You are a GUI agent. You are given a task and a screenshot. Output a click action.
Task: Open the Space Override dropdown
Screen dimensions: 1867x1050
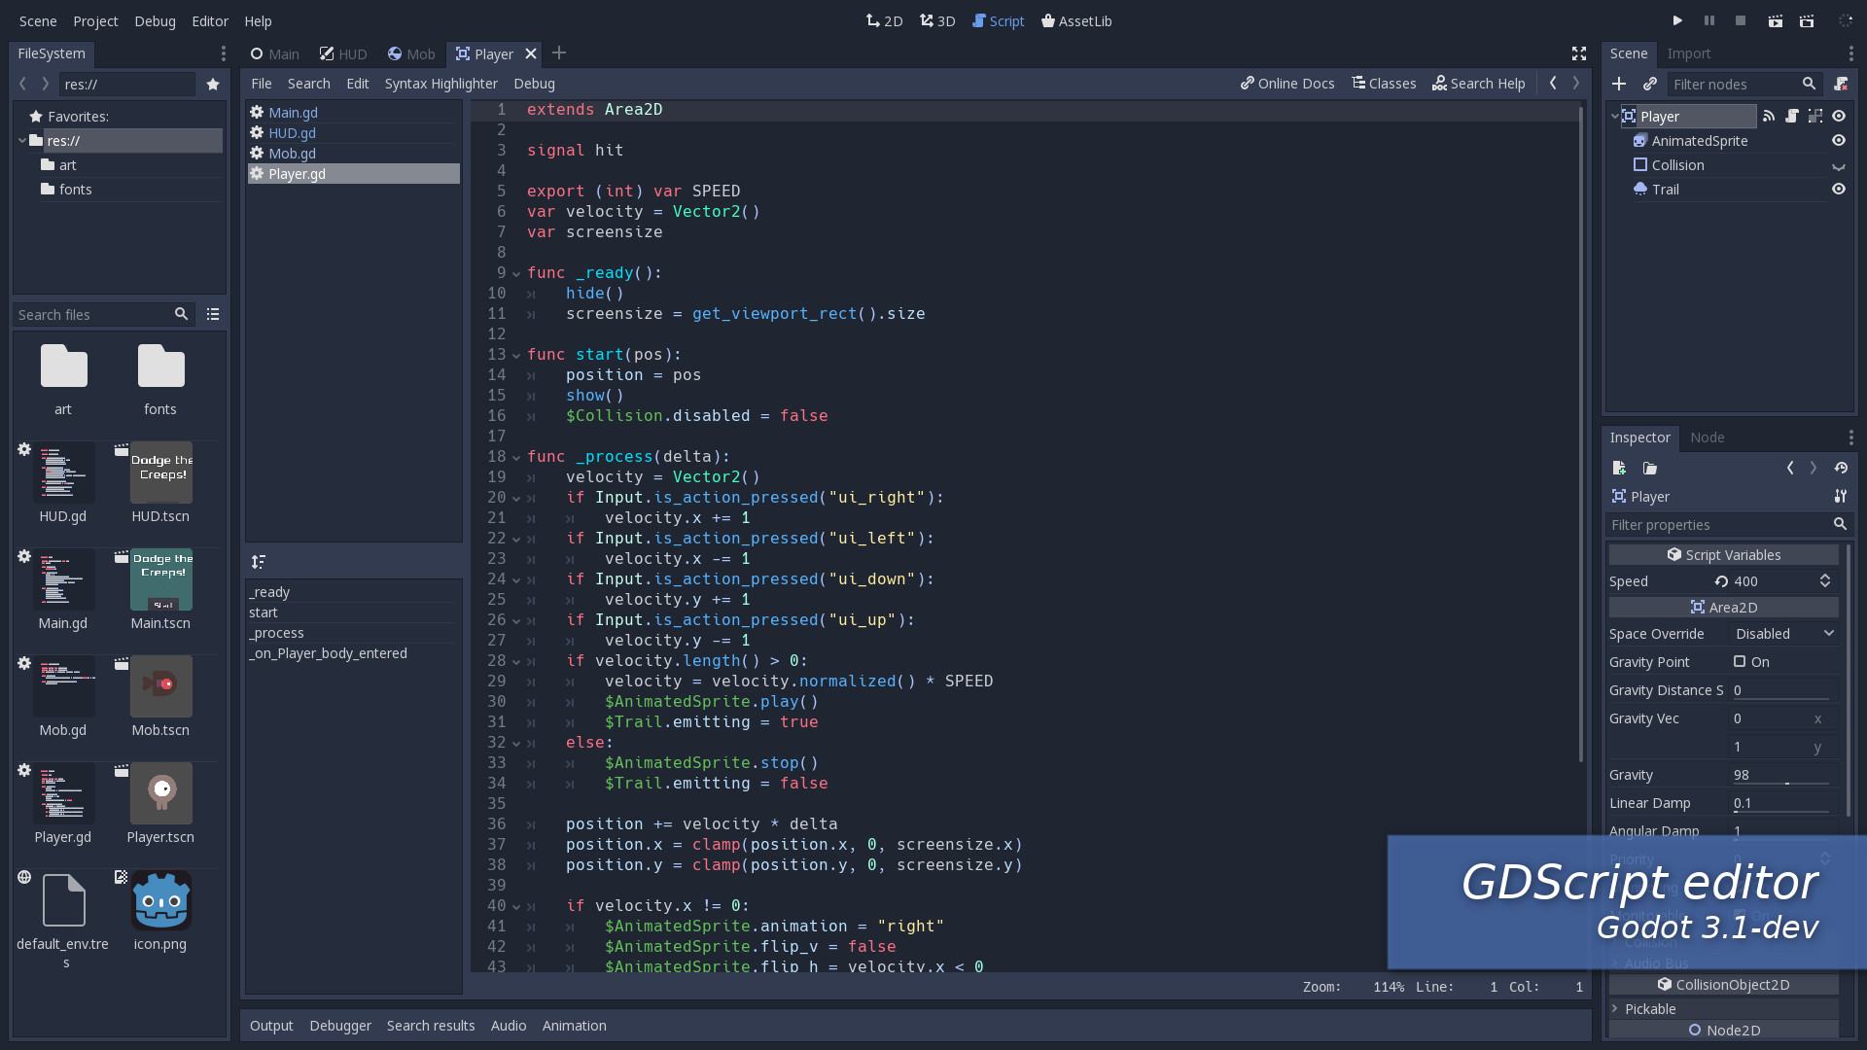coord(1784,634)
